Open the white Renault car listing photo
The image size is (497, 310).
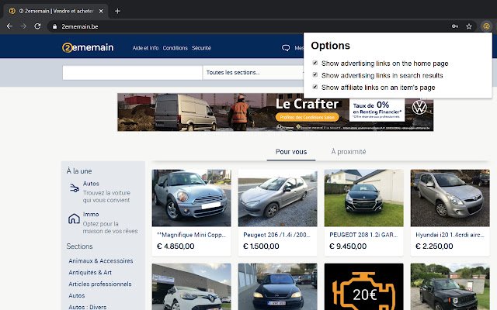[x=192, y=287]
